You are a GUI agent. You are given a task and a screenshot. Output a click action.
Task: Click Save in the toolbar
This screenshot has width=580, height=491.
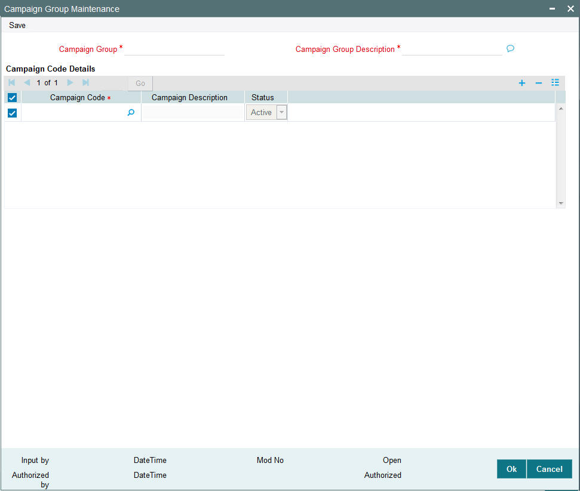click(x=17, y=25)
